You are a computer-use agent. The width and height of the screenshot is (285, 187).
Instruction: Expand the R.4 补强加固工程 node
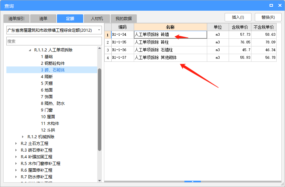tap(16, 157)
